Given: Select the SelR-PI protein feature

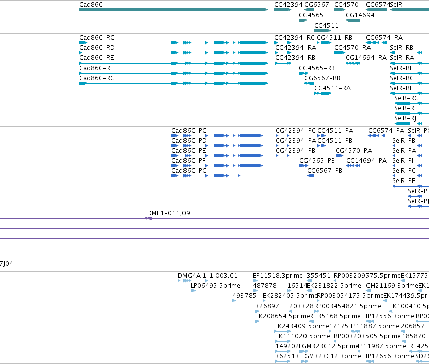Looking at the screenshot, I should 408,166.
